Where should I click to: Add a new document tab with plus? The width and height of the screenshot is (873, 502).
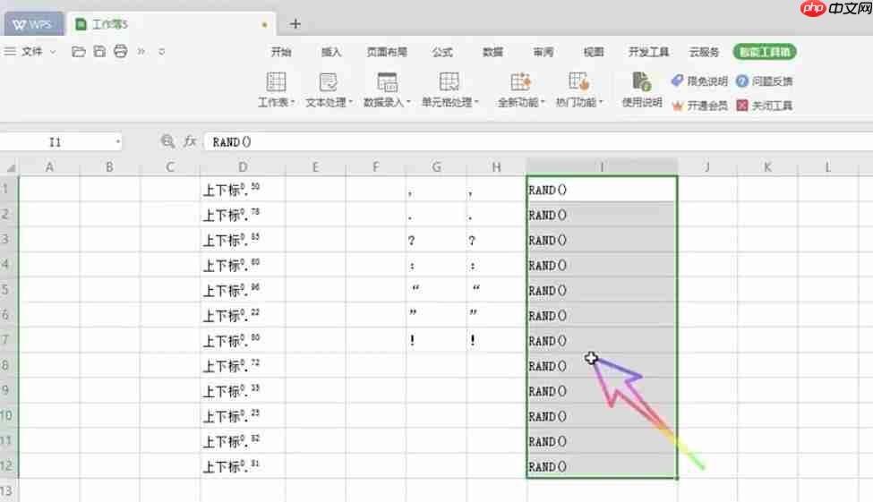tap(295, 24)
